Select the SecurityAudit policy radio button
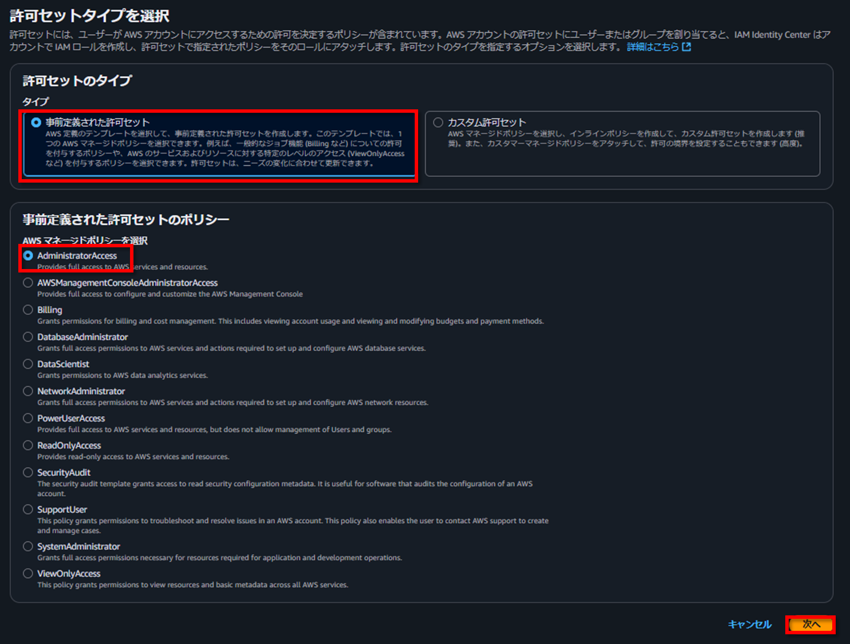Screen dimensions: 850x644 [28, 472]
